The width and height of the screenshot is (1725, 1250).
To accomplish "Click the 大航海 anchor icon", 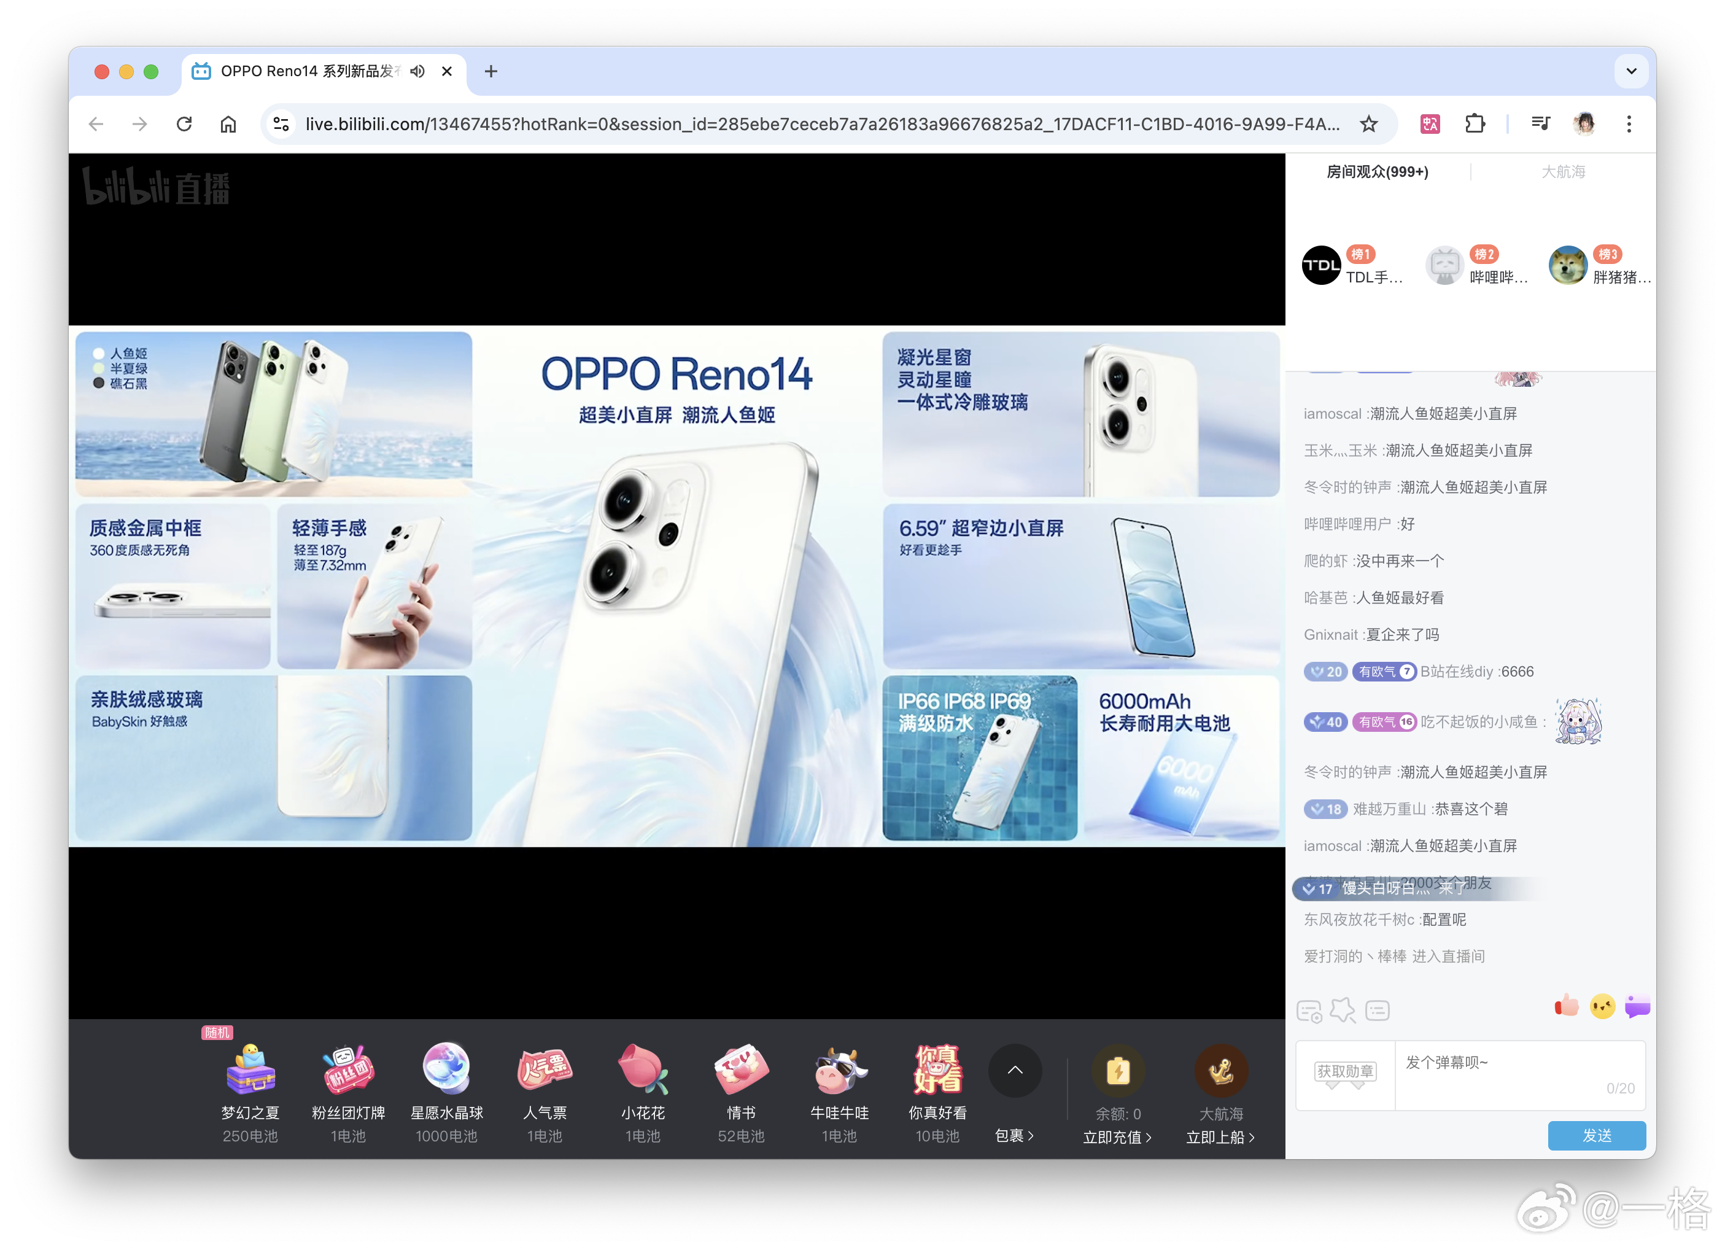I will (x=1221, y=1071).
